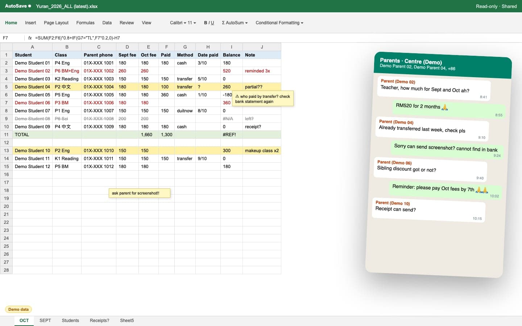Open the Data ribbon tab
Image resolution: width=522 pixels, height=326 pixels.
[107, 23]
